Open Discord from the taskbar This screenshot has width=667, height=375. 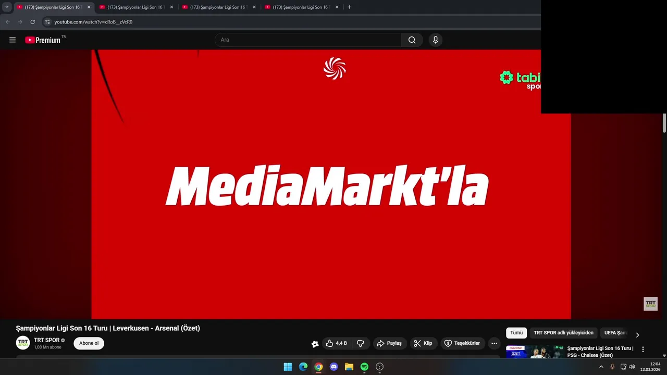pos(334,367)
